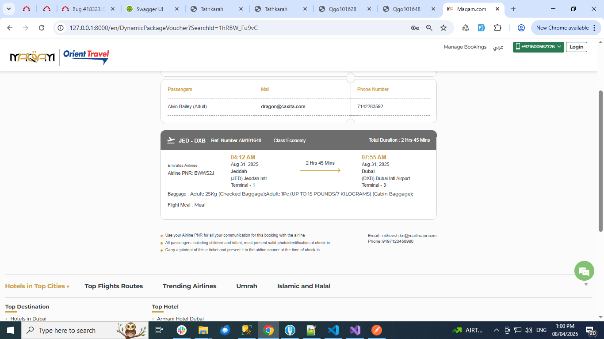Open Chrome profile avatar icon
This screenshot has width=604, height=339.
521,28
